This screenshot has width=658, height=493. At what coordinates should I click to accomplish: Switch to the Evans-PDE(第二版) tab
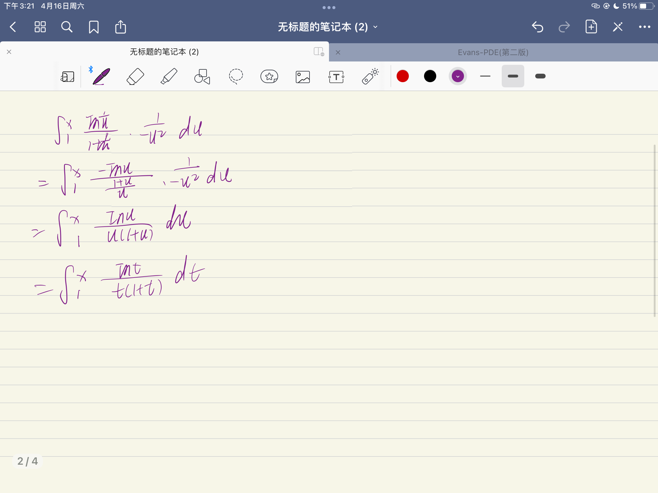tap(493, 52)
